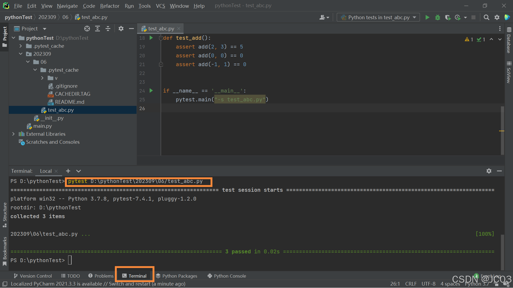The image size is (513, 288).
Task: Click the CRLF line separator status
Action: coord(411,284)
